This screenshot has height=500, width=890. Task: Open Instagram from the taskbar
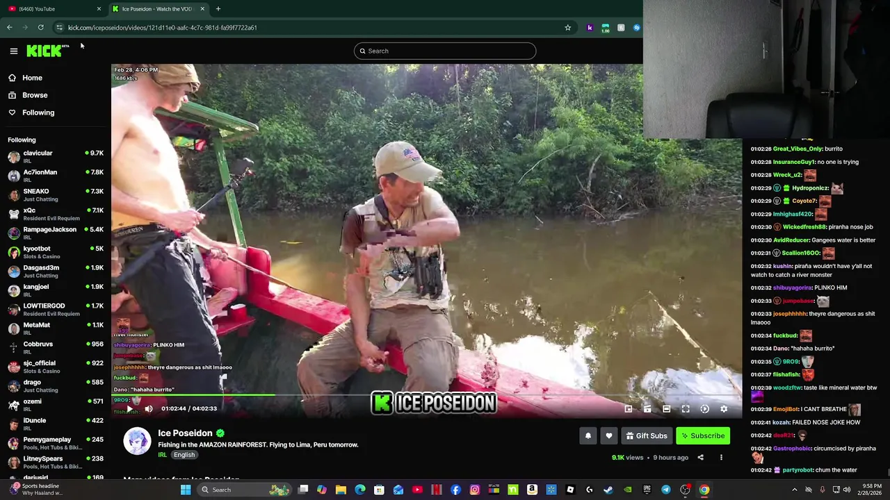[474, 490]
